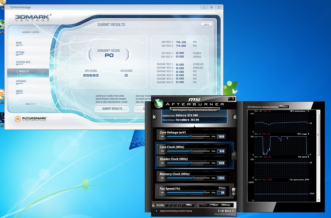Click the Fan speed % graph
Viewport: 331px width, 218px height.
tap(282, 169)
